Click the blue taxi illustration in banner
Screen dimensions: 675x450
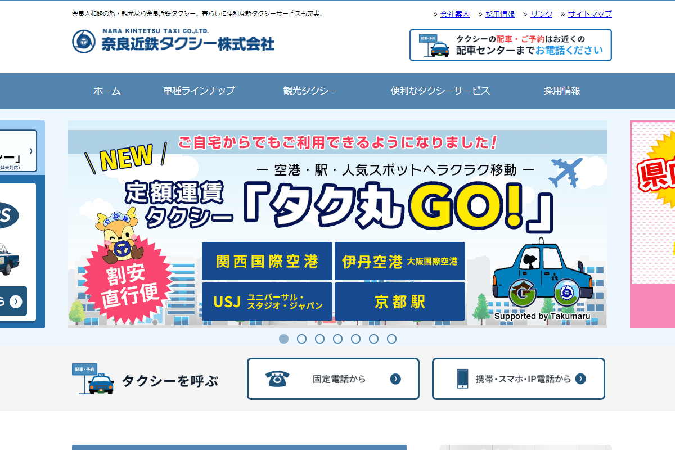click(543, 273)
